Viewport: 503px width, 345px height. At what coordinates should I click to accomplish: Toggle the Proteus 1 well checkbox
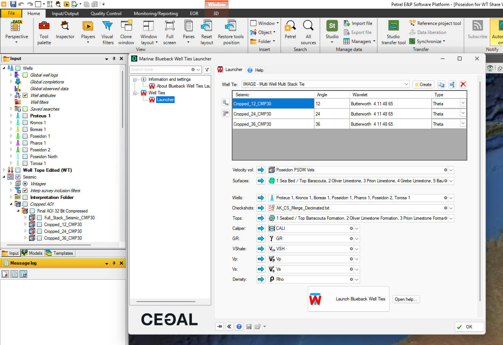25,116
